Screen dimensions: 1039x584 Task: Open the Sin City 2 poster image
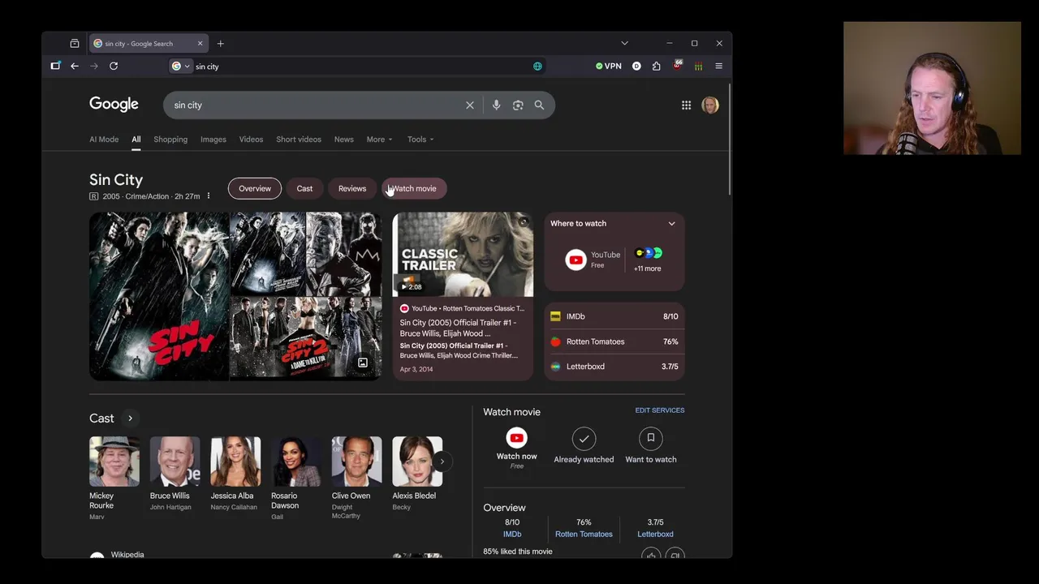306,338
